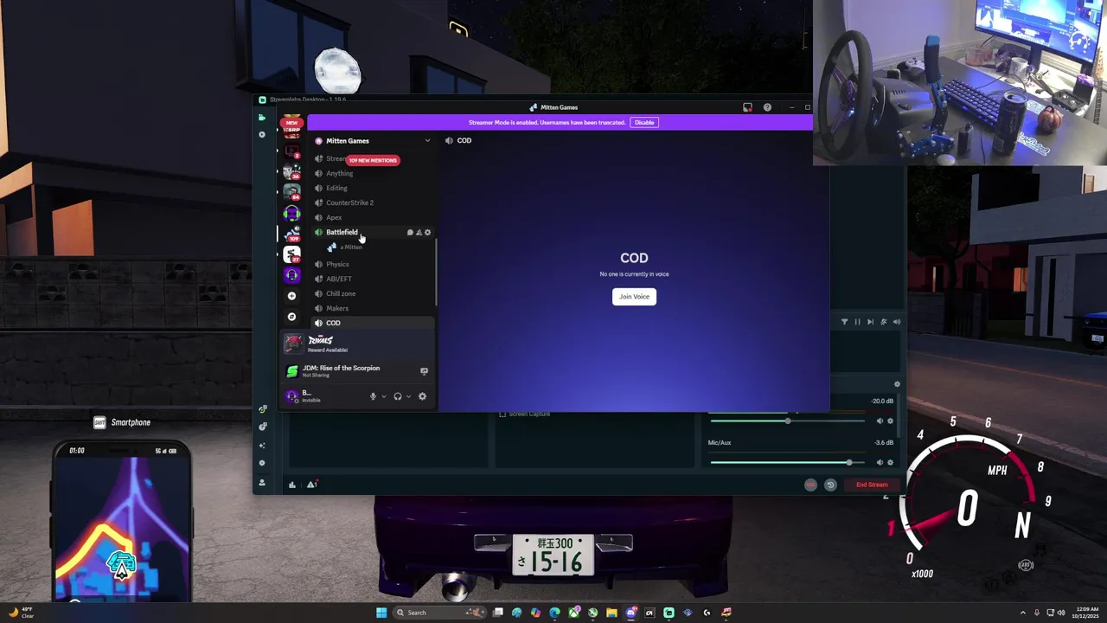Click the Windows Start button

[x=381, y=613]
